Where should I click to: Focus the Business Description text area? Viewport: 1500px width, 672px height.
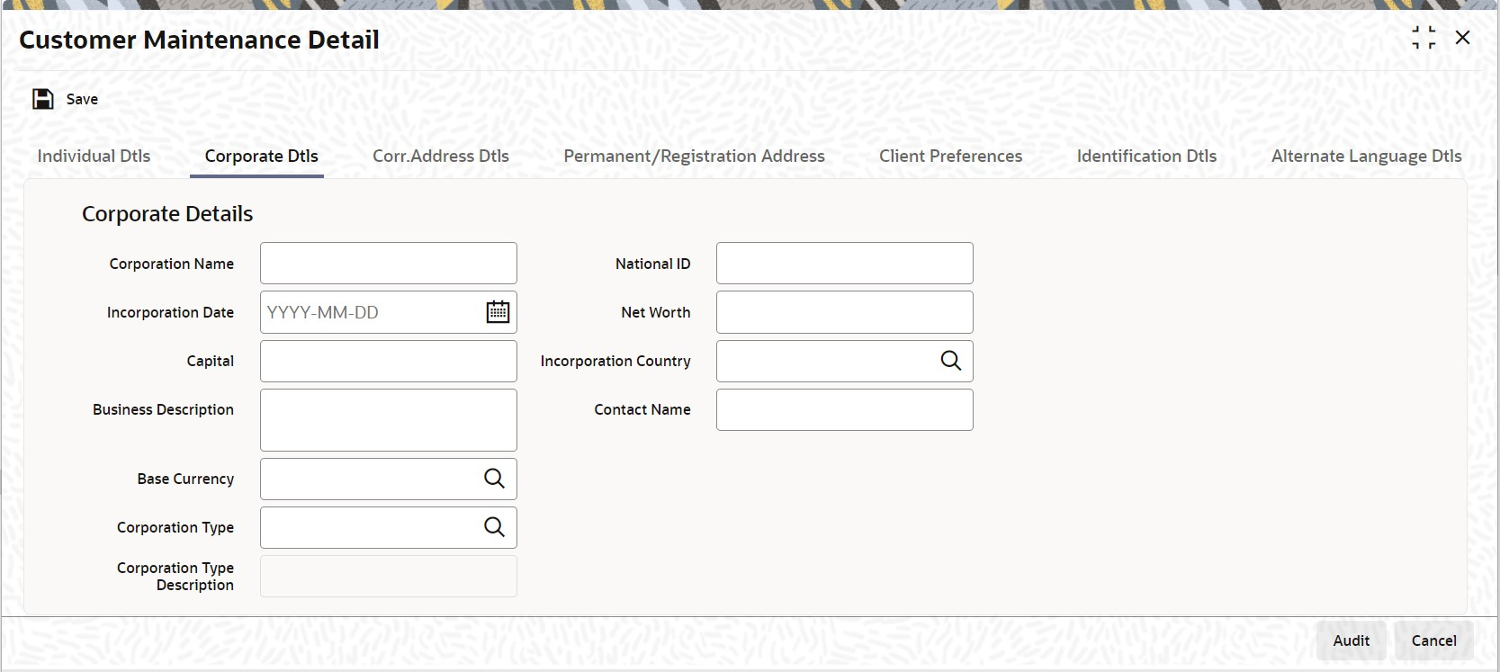click(x=389, y=420)
